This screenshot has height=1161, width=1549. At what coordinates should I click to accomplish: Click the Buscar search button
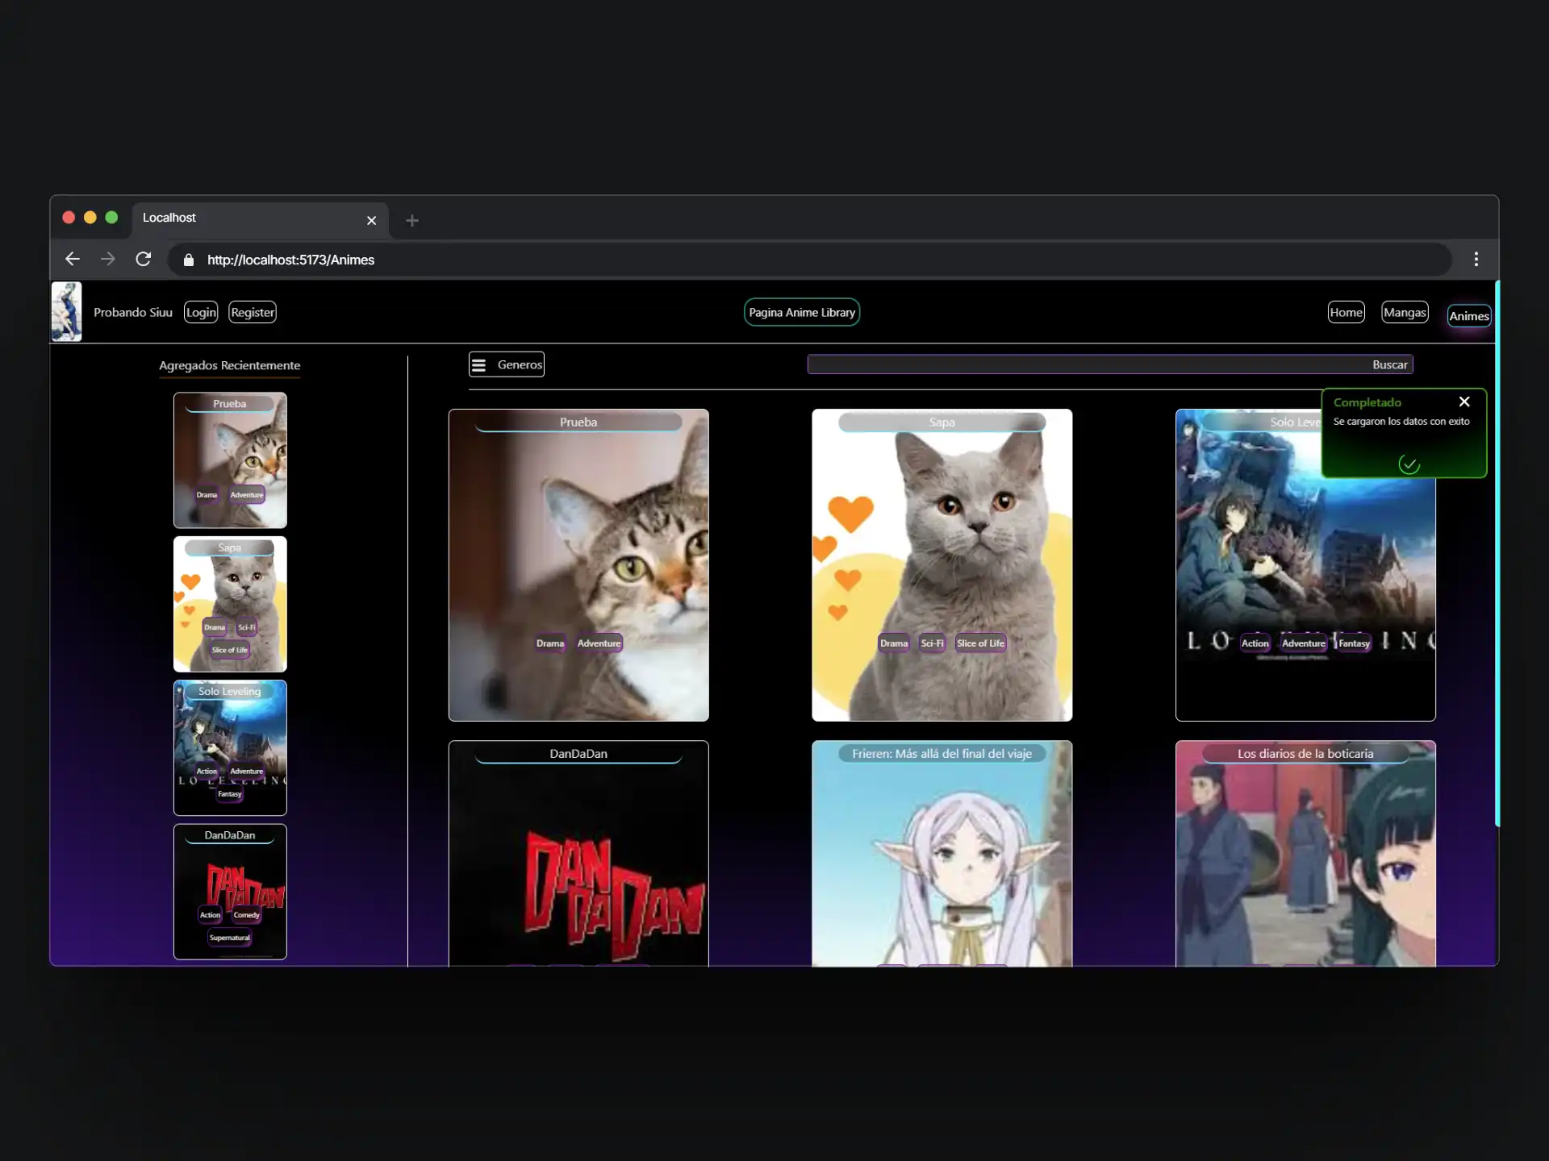[x=1389, y=364]
